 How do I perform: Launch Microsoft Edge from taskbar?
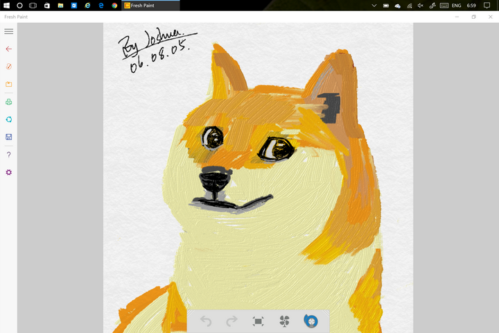[x=101, y=6]
